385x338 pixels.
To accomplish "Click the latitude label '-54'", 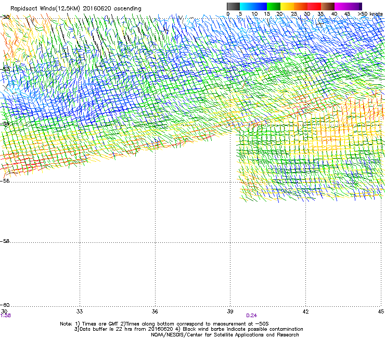I will [5, 123].
